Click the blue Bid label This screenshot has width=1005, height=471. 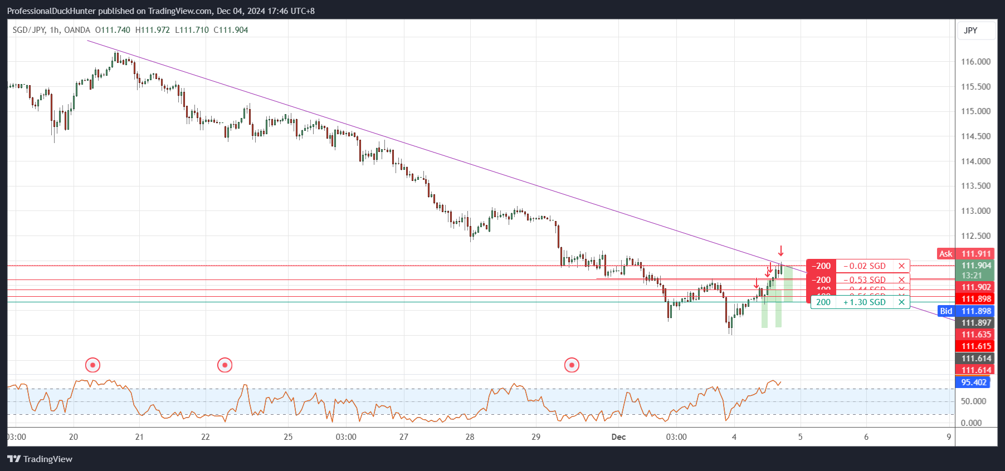tap(946, 311)
